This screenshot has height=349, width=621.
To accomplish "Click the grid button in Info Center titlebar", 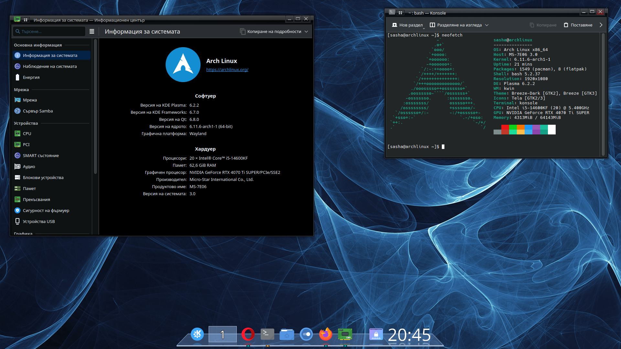I will pos(26,20).
